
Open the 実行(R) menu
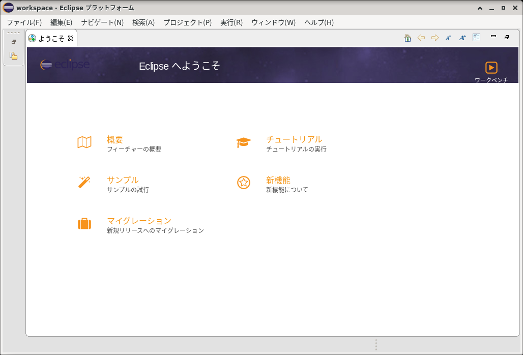coord(231,22)
